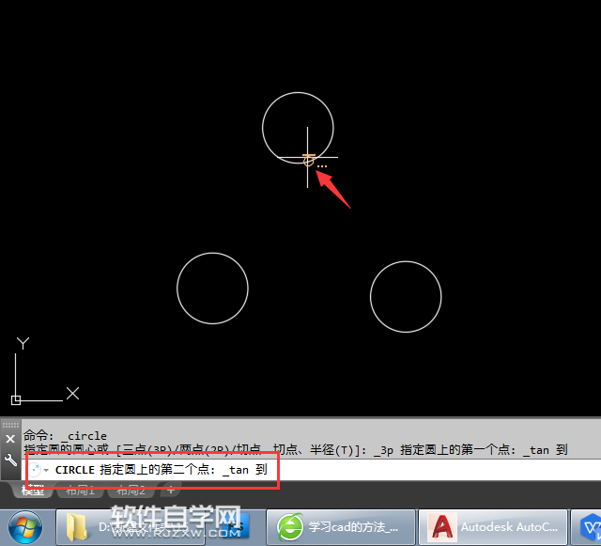Click the circle command icon in command line
The height and width of the screenshot is (546, 601).
[x=35, y=470]
